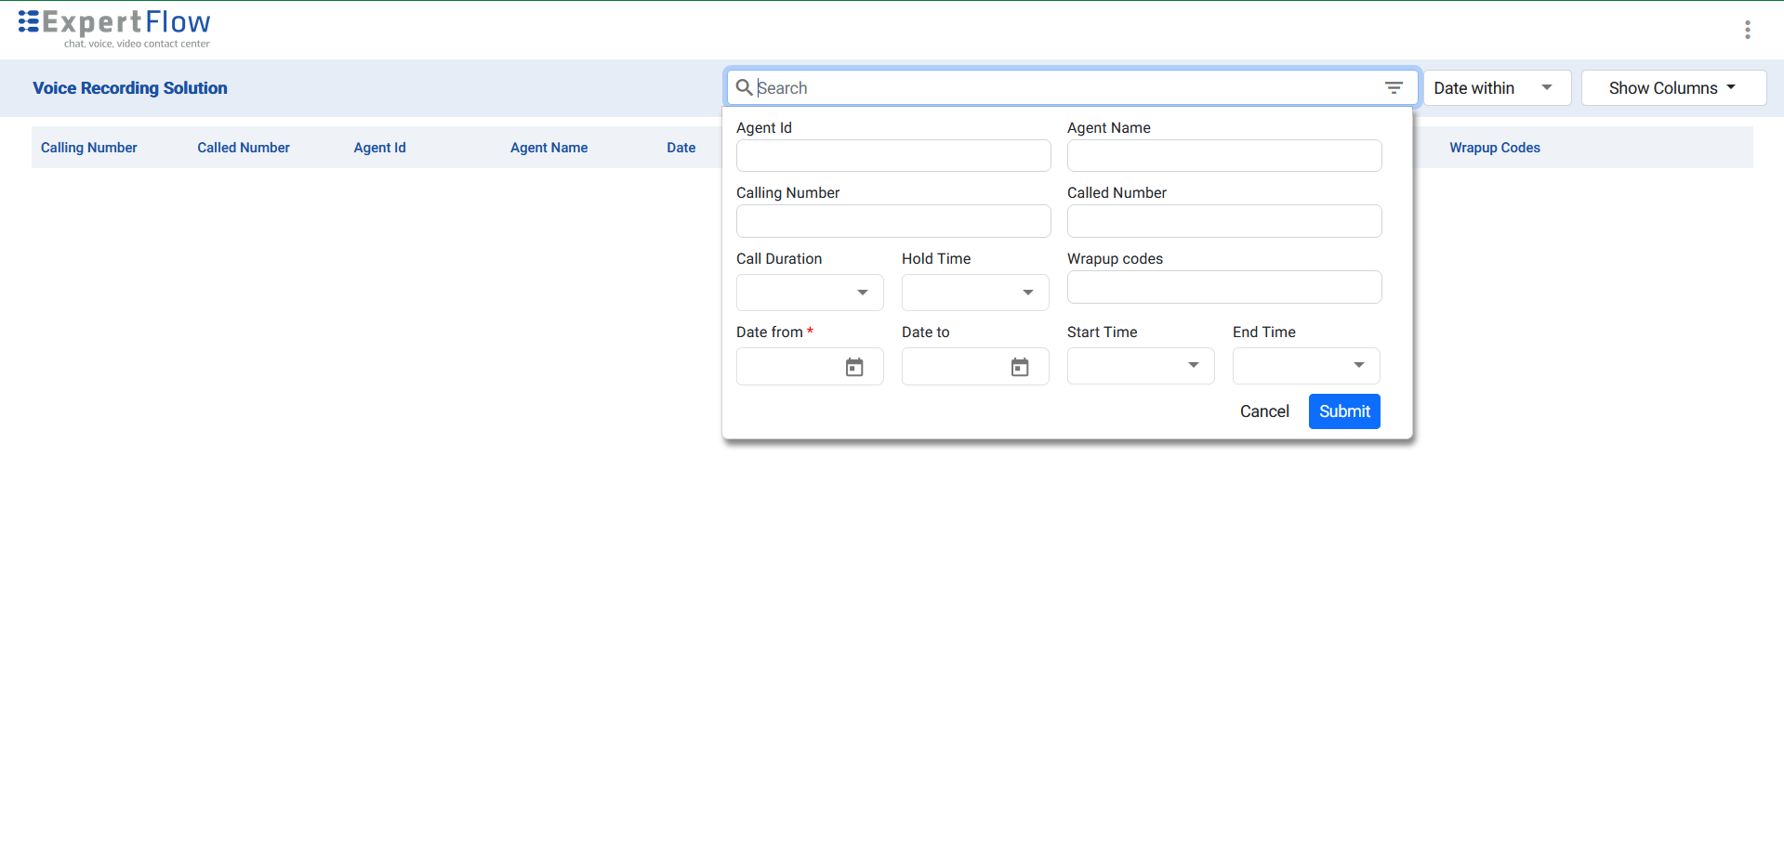Open the End Time dropdown
Screen dimensions: 1784x847
tap(1358, 366)
